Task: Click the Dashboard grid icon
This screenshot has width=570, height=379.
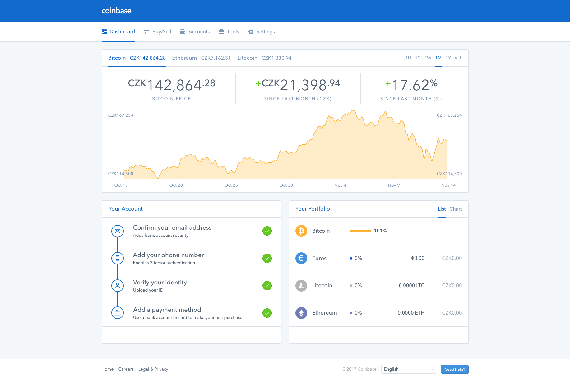Action: click(x=104, y=32)
